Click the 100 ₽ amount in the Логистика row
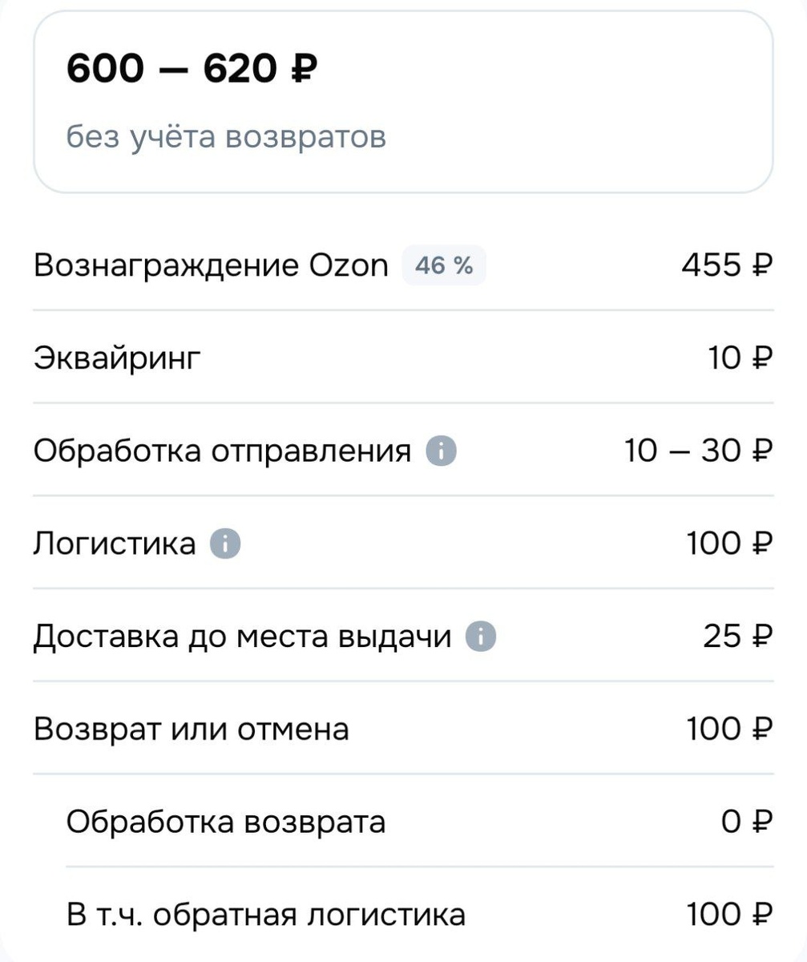 [x=729, y=544]
